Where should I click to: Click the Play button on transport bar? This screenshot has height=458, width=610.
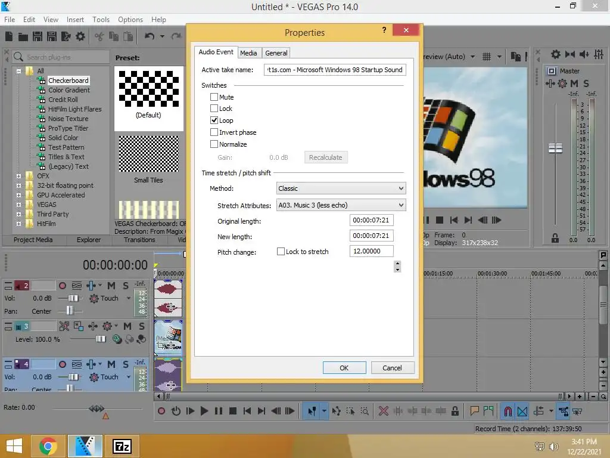[204, 411]
